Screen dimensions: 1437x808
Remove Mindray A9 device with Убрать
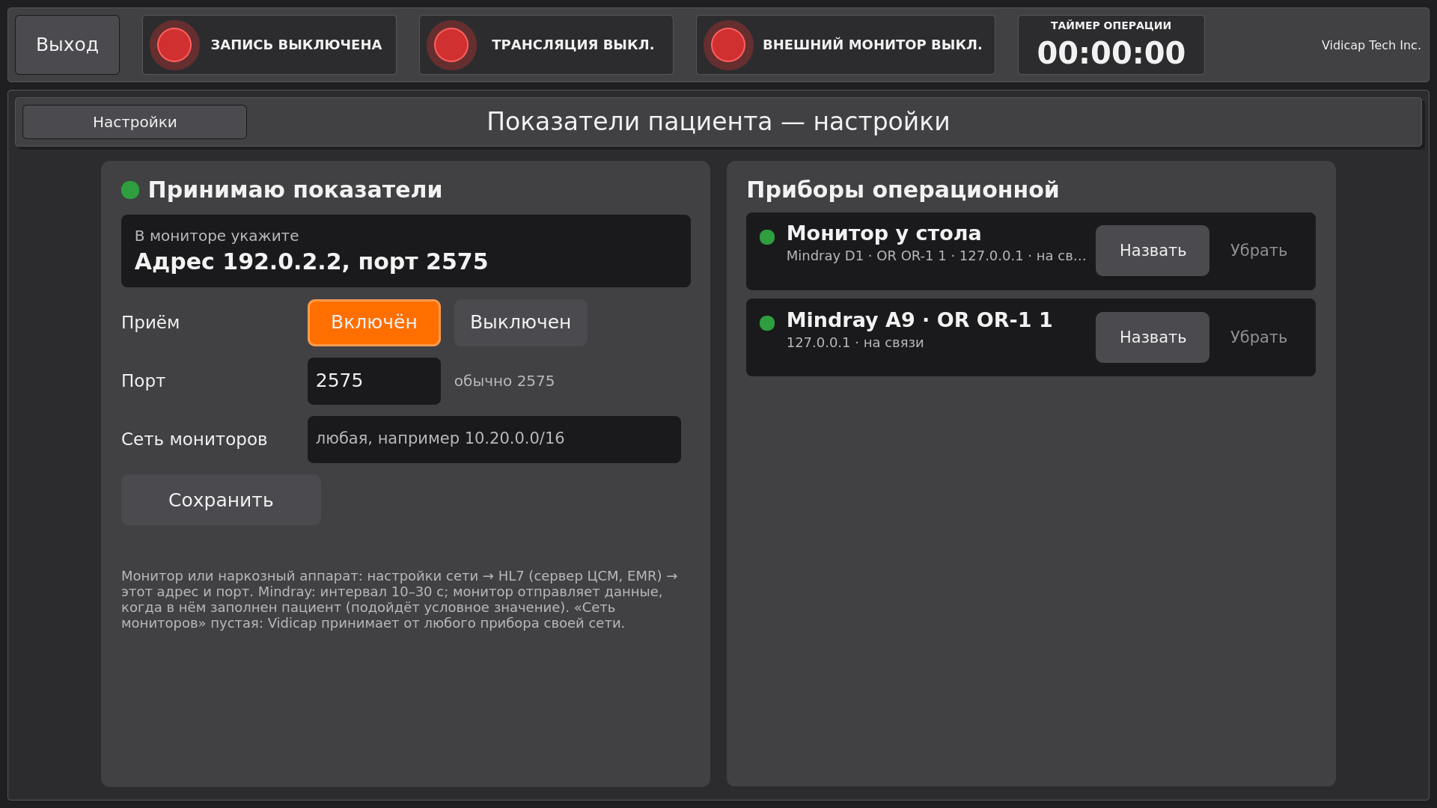(1259, 337)
